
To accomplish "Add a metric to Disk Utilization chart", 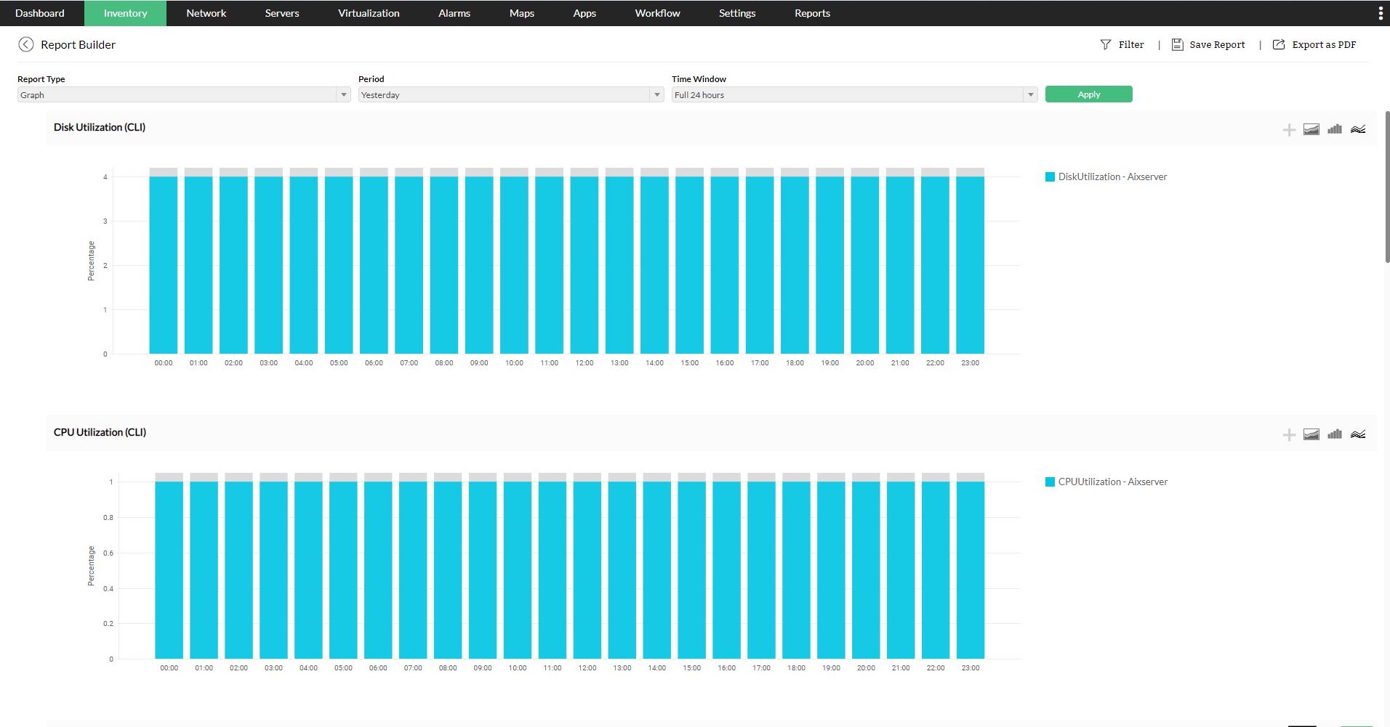I will point(1289,129).
